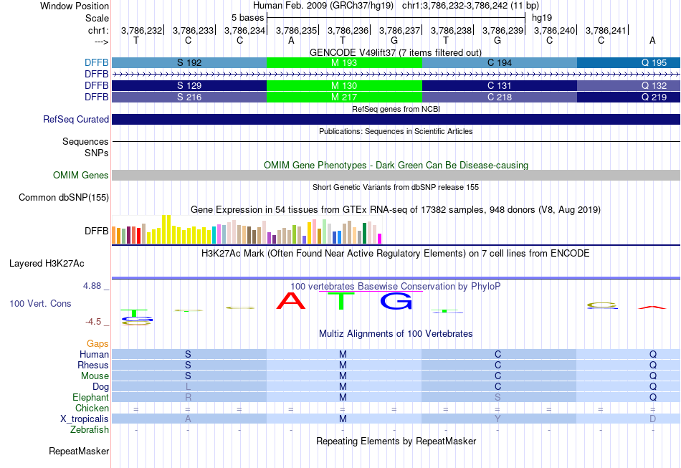Select the Q 195 codon block
The image size is (681, 468).
[x=629, y=62]
